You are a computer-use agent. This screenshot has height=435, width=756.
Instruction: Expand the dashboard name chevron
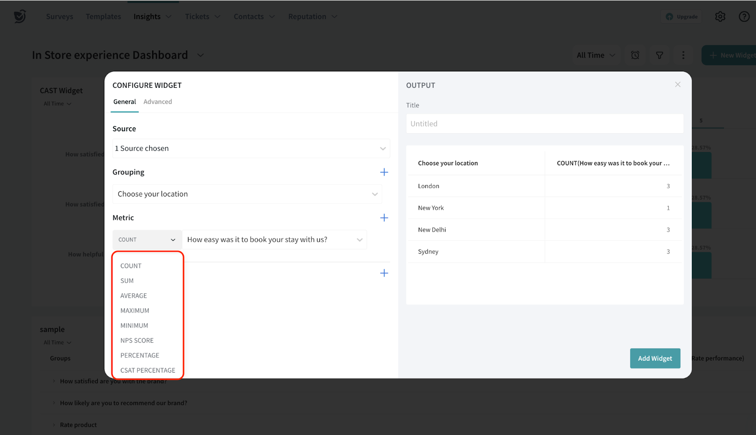pyautogui.click(x=200, y=55)
